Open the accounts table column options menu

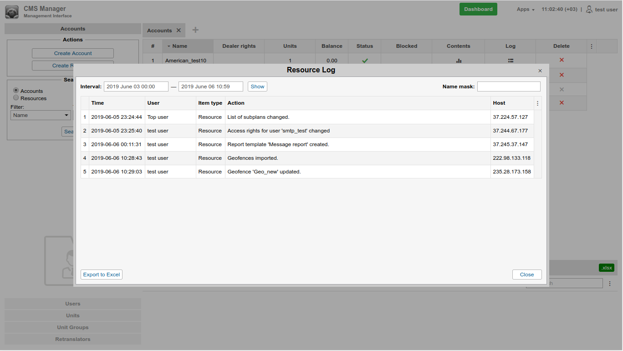591,46
